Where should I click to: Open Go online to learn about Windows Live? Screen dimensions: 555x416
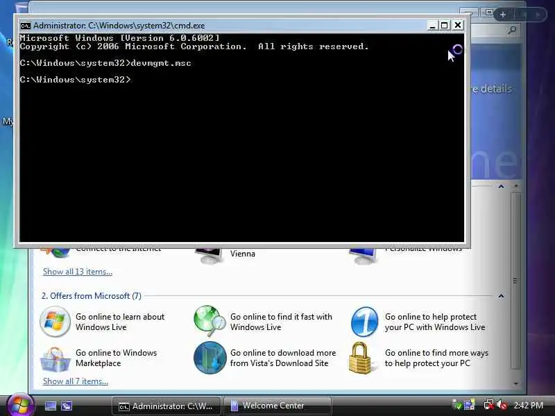[x=120, y=322]
